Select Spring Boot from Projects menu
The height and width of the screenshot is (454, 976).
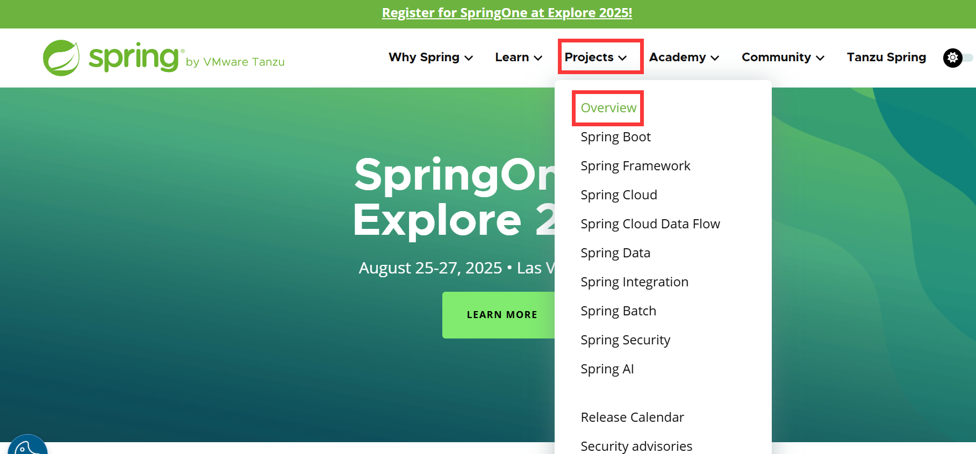click(x=615, y=137)
